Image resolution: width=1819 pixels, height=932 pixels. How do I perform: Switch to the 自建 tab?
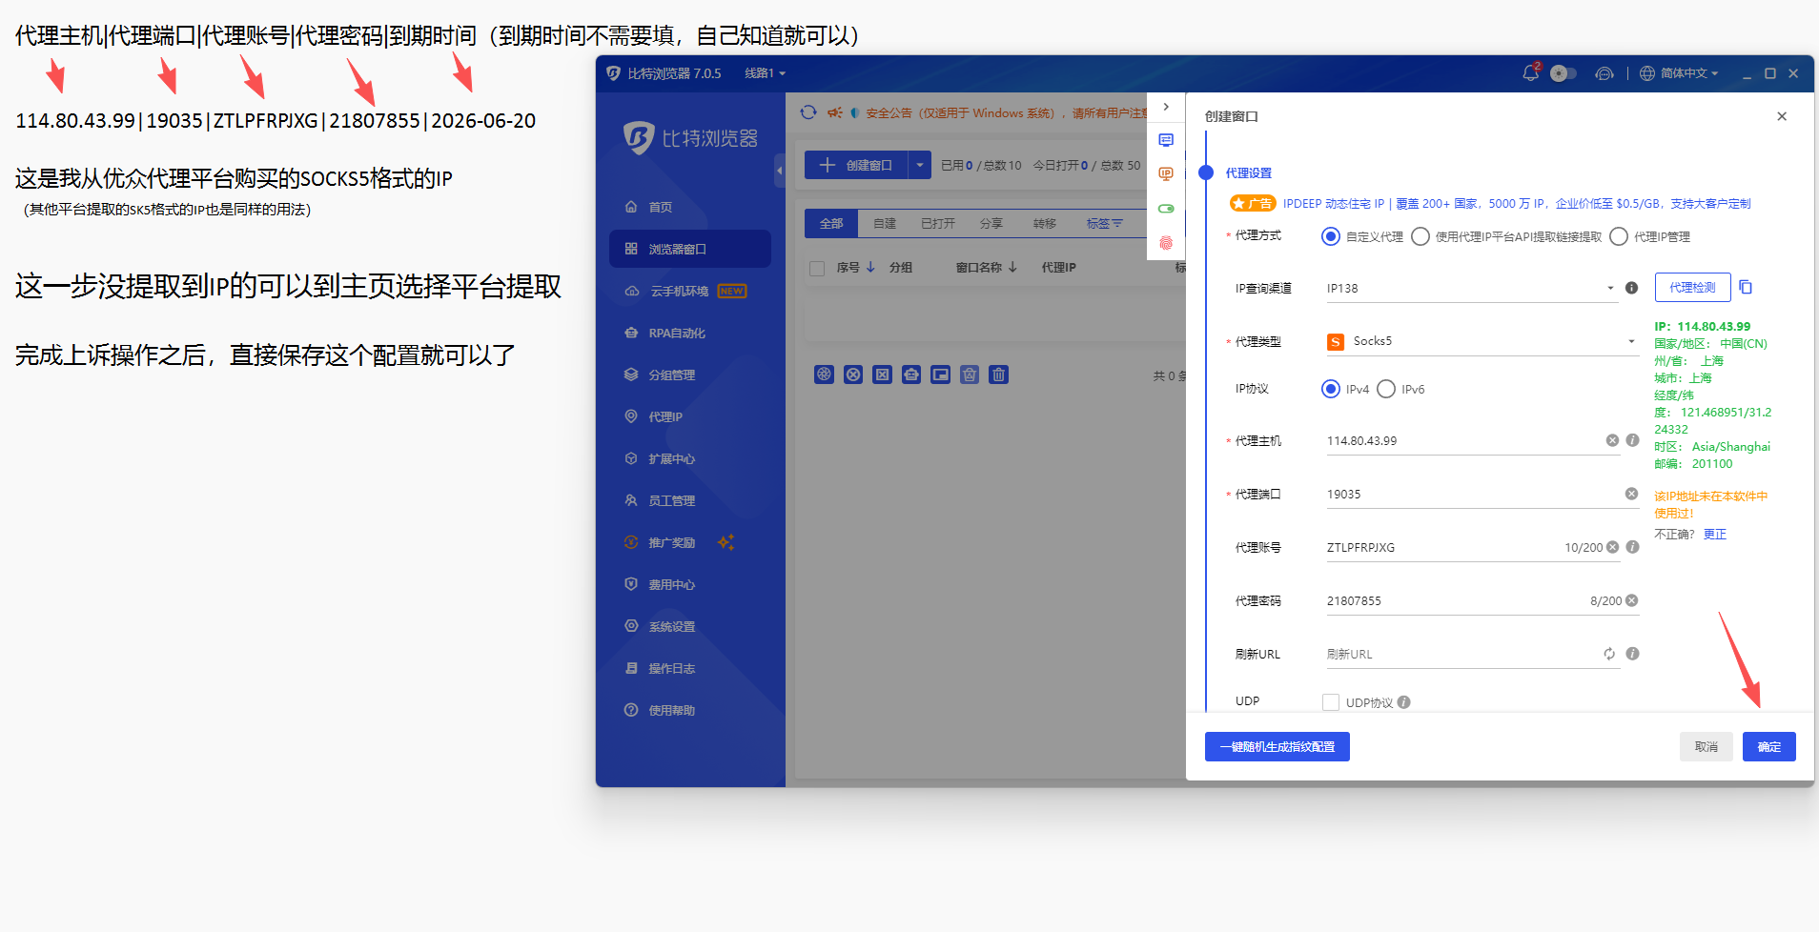pyautogui.click(x=885, y=223)
